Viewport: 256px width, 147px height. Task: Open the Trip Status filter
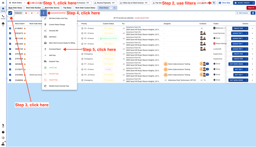pos(67,8)
